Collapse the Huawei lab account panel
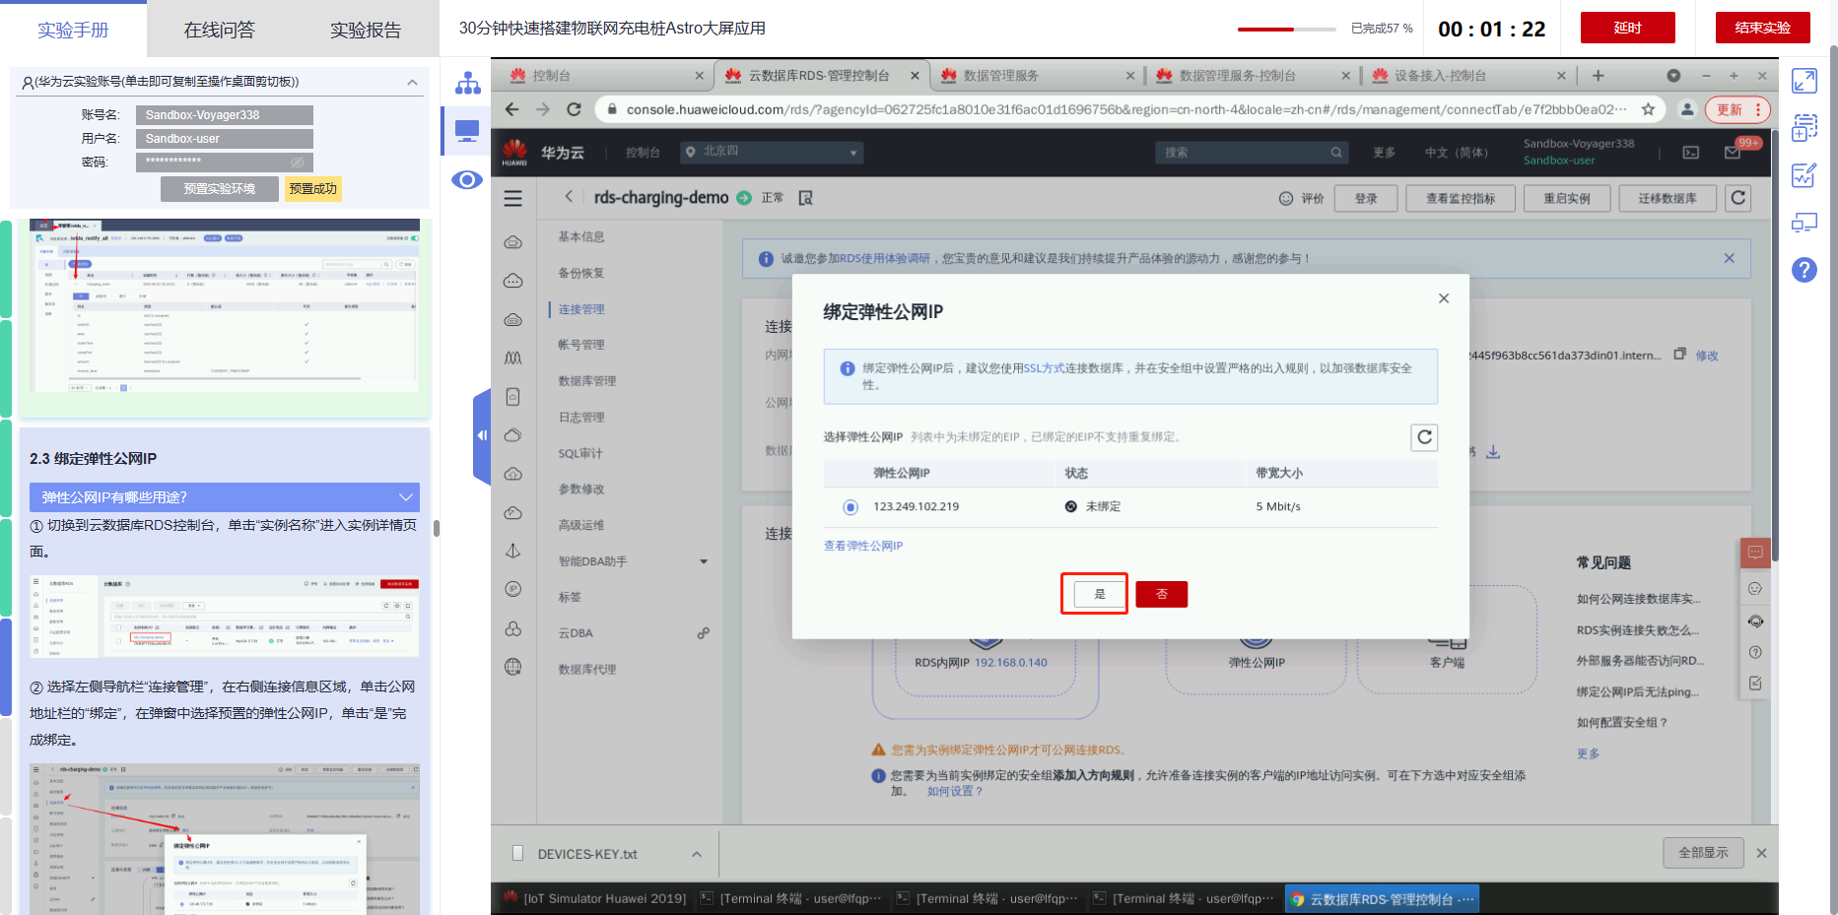This screenshot has height=915, width=1838. click(x=412, y=82)
